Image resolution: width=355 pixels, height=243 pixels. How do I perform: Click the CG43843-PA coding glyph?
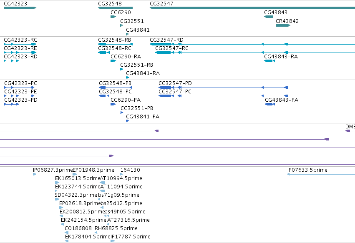[270, 104]
